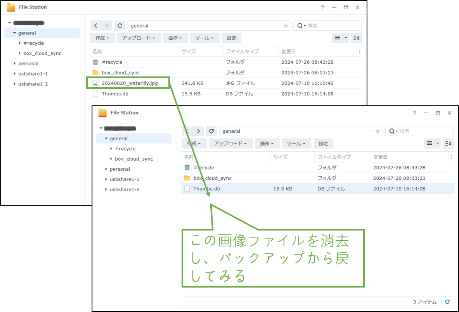
Task: Click the 設定 button
Action: coord(231,38)
